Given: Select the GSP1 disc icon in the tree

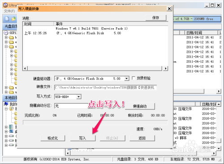Looking at the screenshot, I should pyautogui.click(x=6, y=33).
